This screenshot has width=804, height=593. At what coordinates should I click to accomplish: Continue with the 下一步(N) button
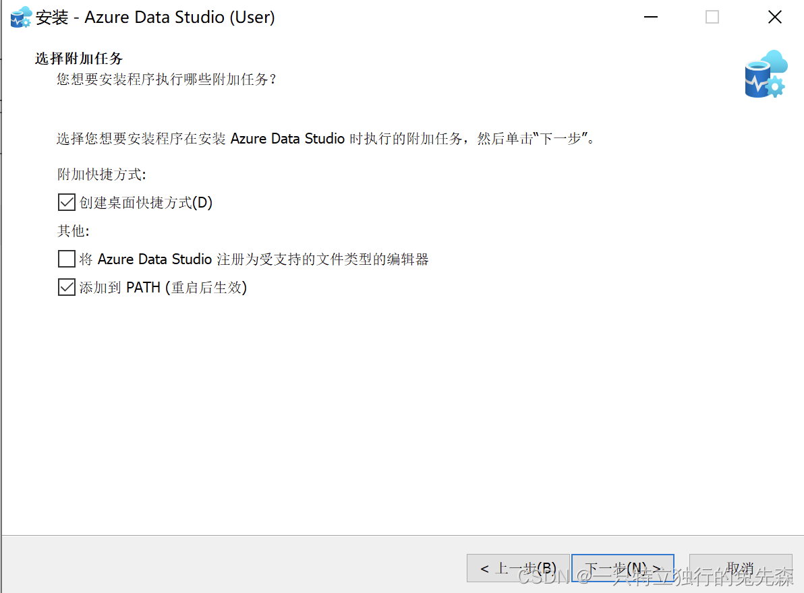623,568
